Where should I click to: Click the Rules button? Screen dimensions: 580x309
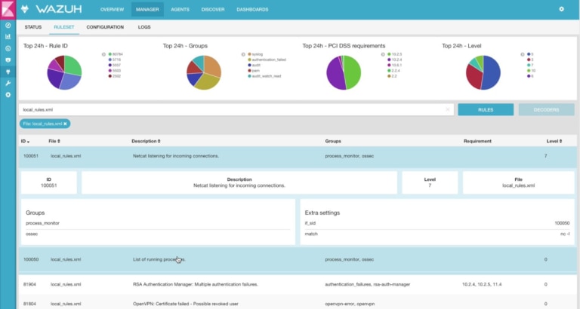point(486,109)
